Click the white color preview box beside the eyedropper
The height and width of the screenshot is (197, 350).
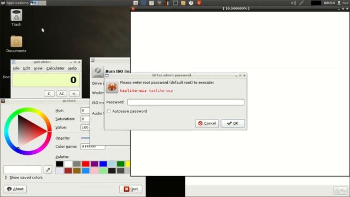(x=22, y=170)
